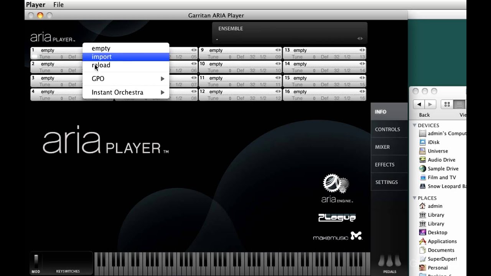Open the File menu in menu bar
The width and height of the screenshot is (491, 276).
[x=58, y=5]
